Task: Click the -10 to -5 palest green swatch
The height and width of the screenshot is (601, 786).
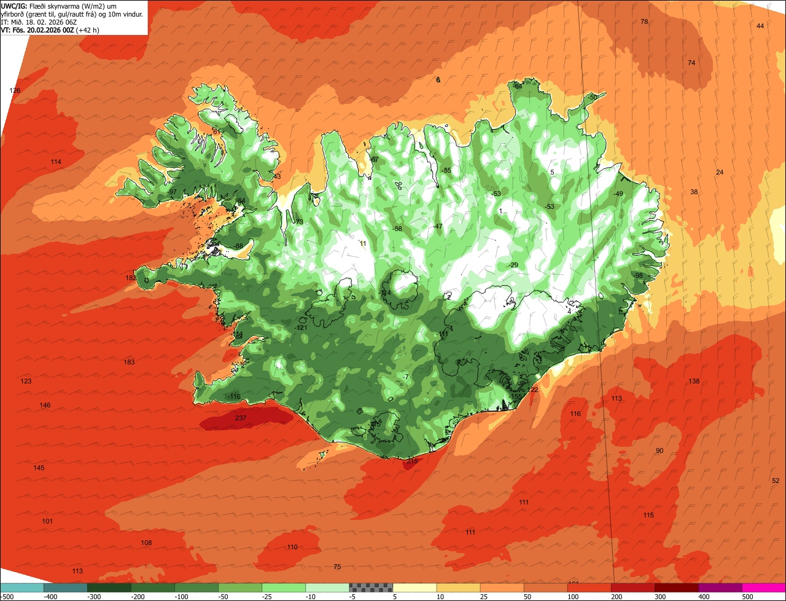Action: click(x=327, y=587)
